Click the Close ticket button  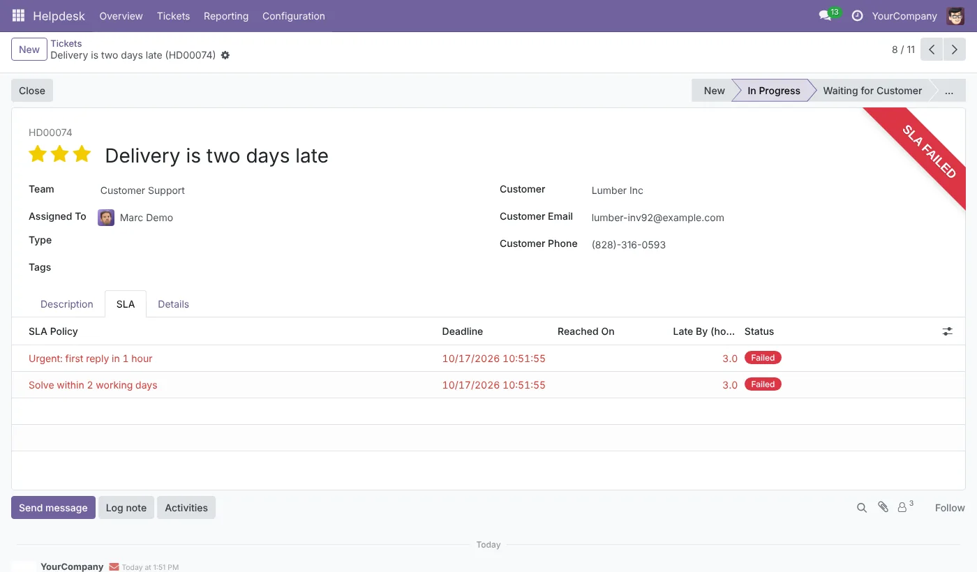tap(32, 91)
